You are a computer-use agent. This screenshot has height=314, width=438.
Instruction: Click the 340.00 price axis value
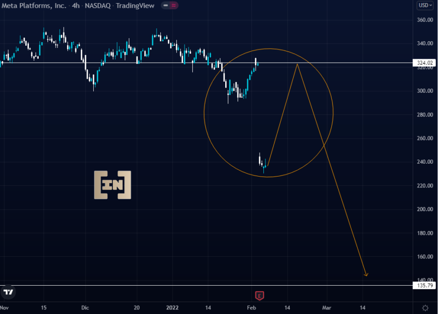(x=425, y=43)
